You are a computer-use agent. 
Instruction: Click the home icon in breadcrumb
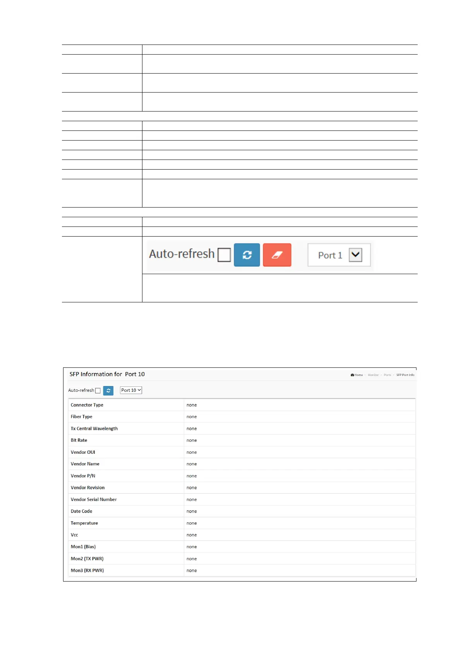click(x=352, y=375)
